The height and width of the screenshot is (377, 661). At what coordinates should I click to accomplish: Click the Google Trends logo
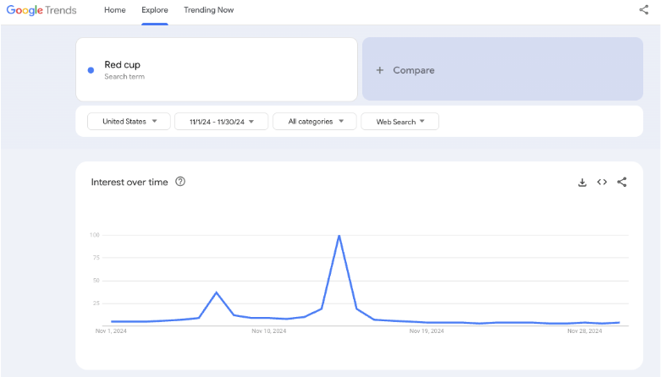point(41,10)
